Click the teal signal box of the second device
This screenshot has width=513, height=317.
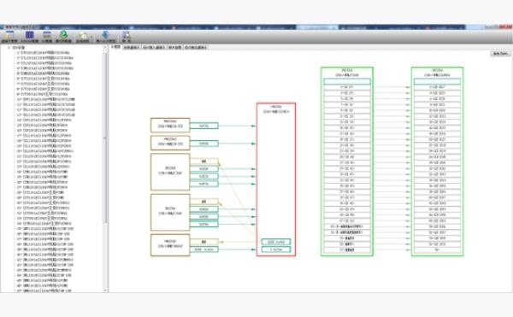click(x=203, y=144)
